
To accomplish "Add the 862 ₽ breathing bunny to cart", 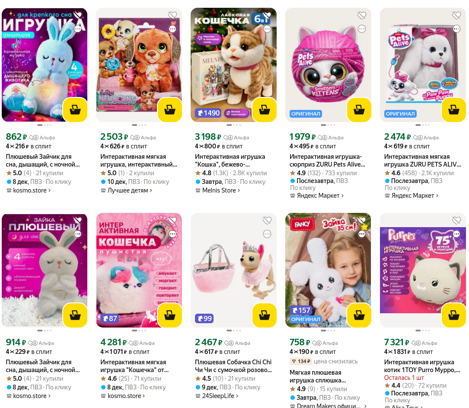I will pyautogui.click(x=75, y=109).
